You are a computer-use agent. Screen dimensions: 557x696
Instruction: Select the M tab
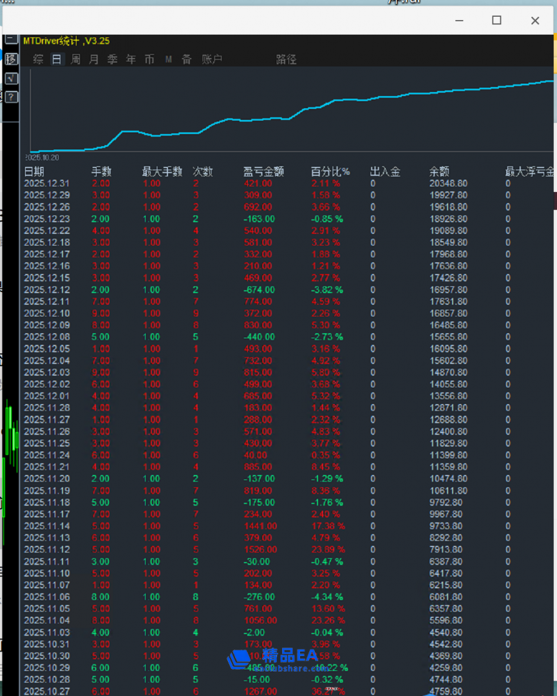(168, 59)
